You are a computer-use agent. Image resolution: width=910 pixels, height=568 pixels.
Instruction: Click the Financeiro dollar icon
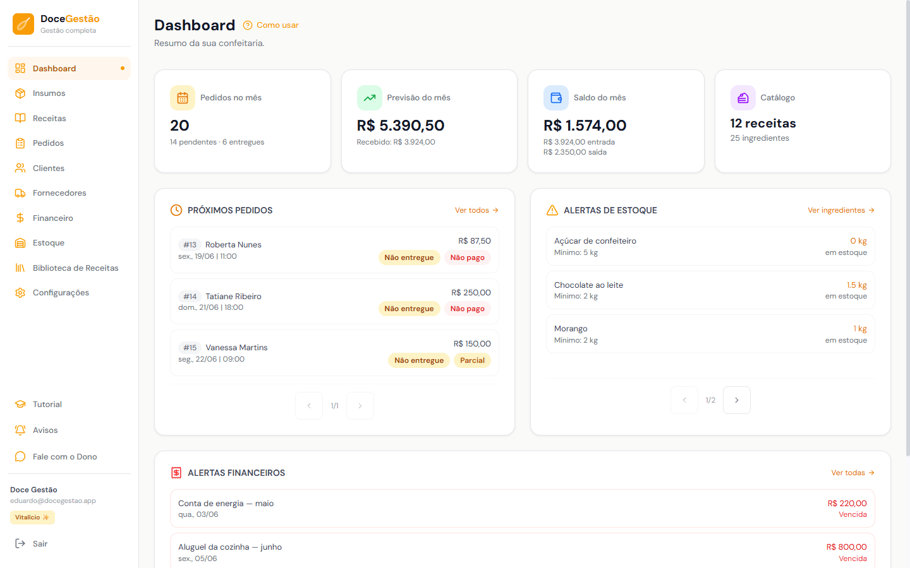pyautogui.click(x=20, y=218)
